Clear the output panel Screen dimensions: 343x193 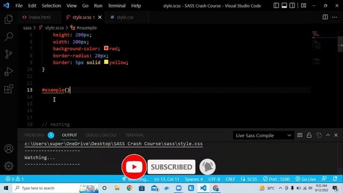tap(300, 135)
